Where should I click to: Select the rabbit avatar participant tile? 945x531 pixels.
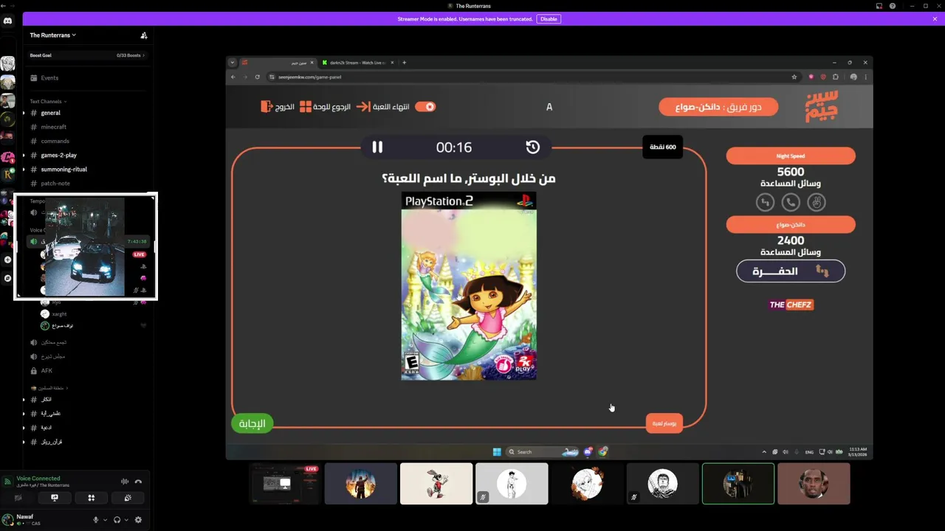point(436,484)
